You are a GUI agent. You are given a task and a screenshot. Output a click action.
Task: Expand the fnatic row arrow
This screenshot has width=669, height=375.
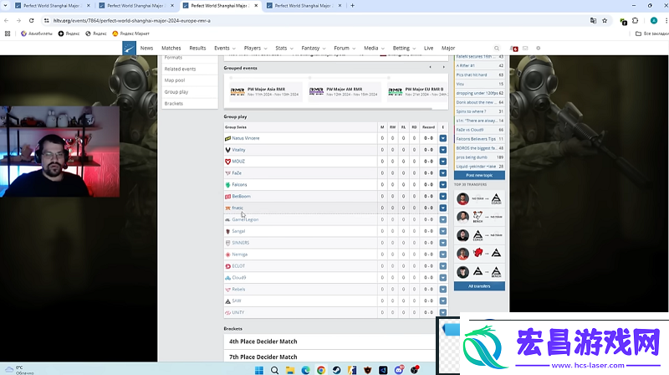coord(443,208)
